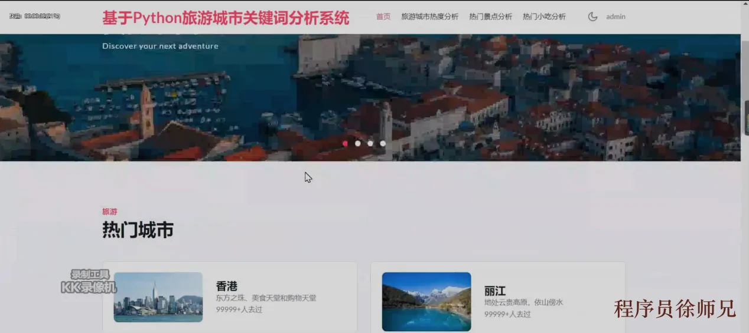Click 99999+人去过 under 香港
This screenshot has height=333, width=749.
click(x=239, y=309)
